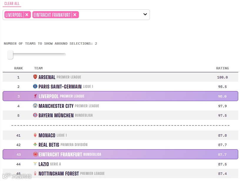This screenshot has width=240, height=181.
Task: Select the Real Betis team name
Action: [x=49, y=145]
